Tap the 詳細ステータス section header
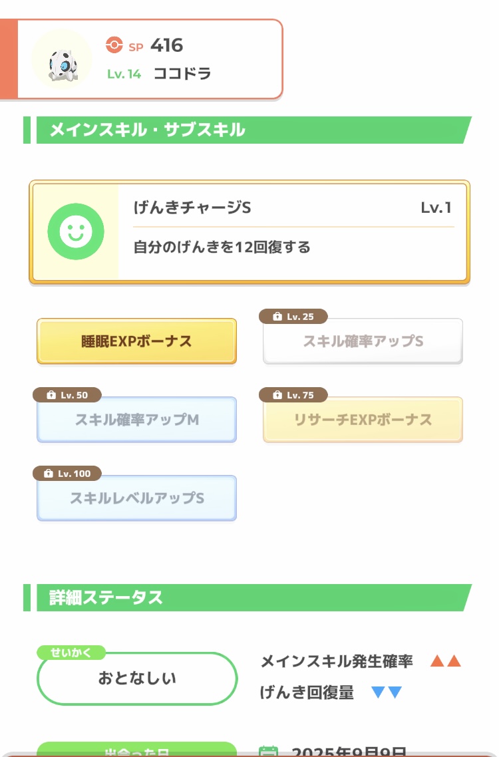 click(249, 597)
